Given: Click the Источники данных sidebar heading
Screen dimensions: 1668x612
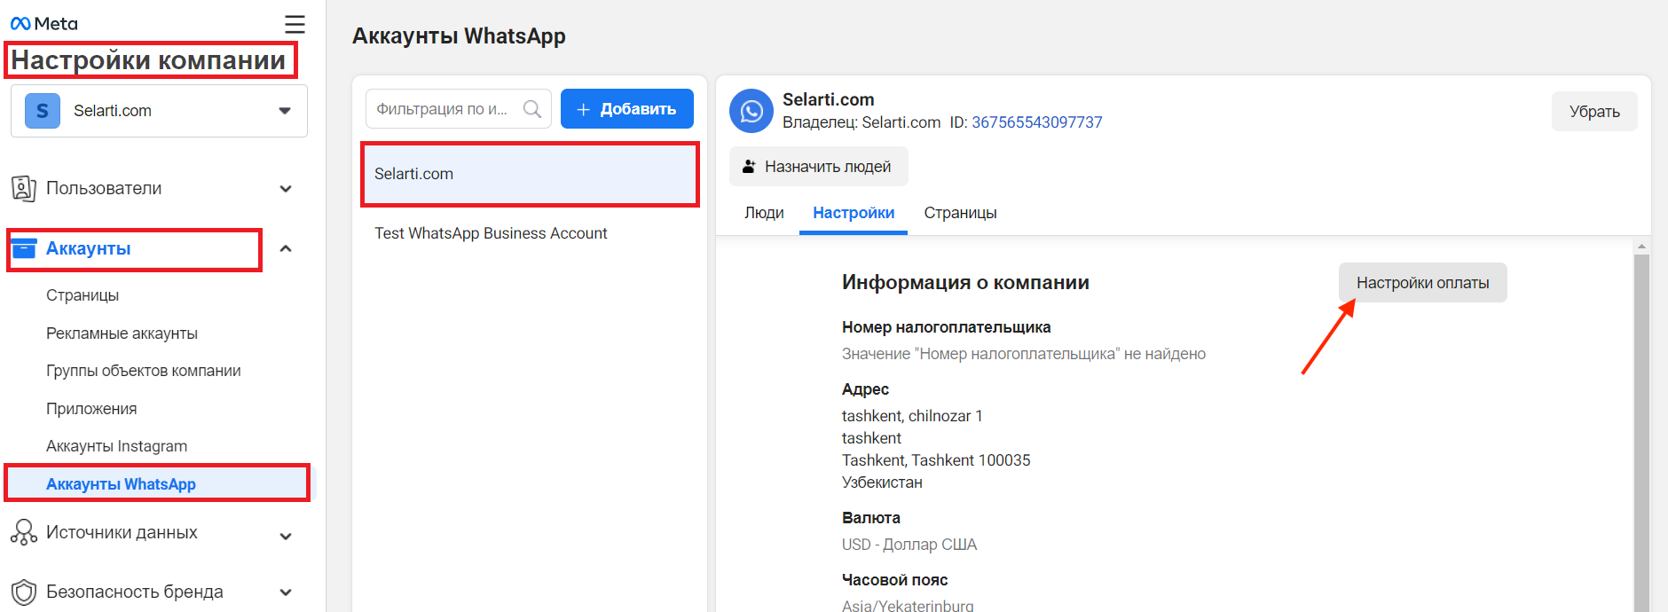Looking at the screenshot, I should click(122, 532).
